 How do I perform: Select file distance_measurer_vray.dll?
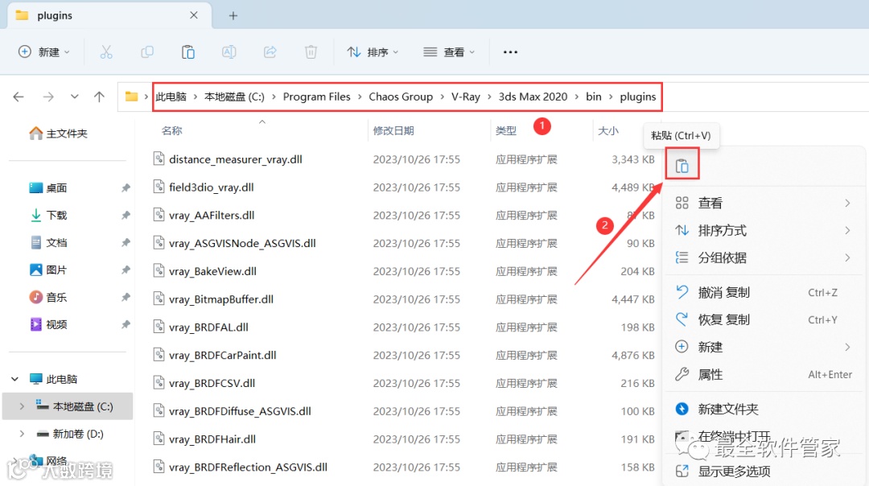pos(236,159)
